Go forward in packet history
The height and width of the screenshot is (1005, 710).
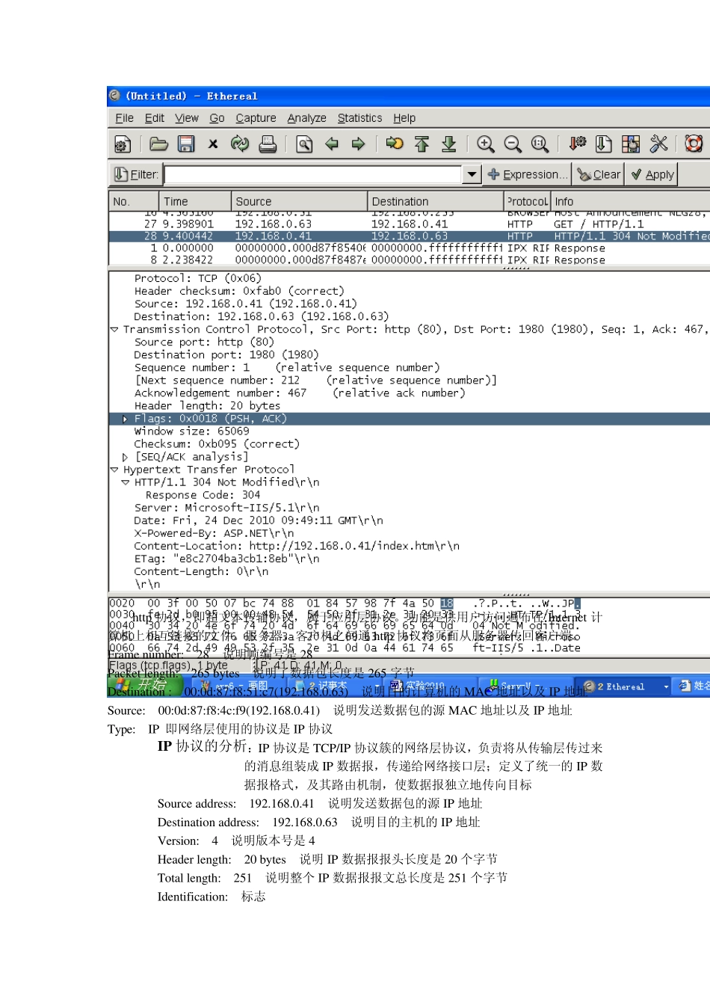click(x=358, y=144)
